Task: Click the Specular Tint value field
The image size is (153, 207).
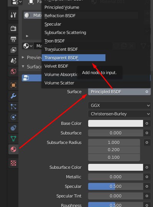Action: 115,196
